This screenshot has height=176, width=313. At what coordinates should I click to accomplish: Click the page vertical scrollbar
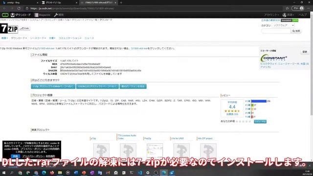point(312,64)
